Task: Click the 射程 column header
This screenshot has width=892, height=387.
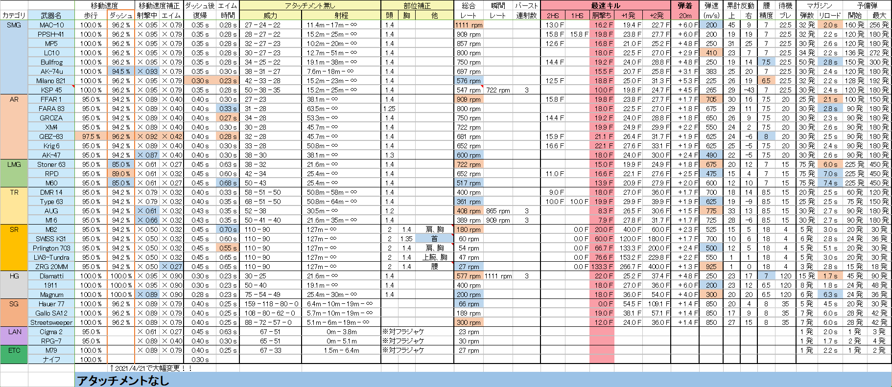Action: click(x=341, y=15)
